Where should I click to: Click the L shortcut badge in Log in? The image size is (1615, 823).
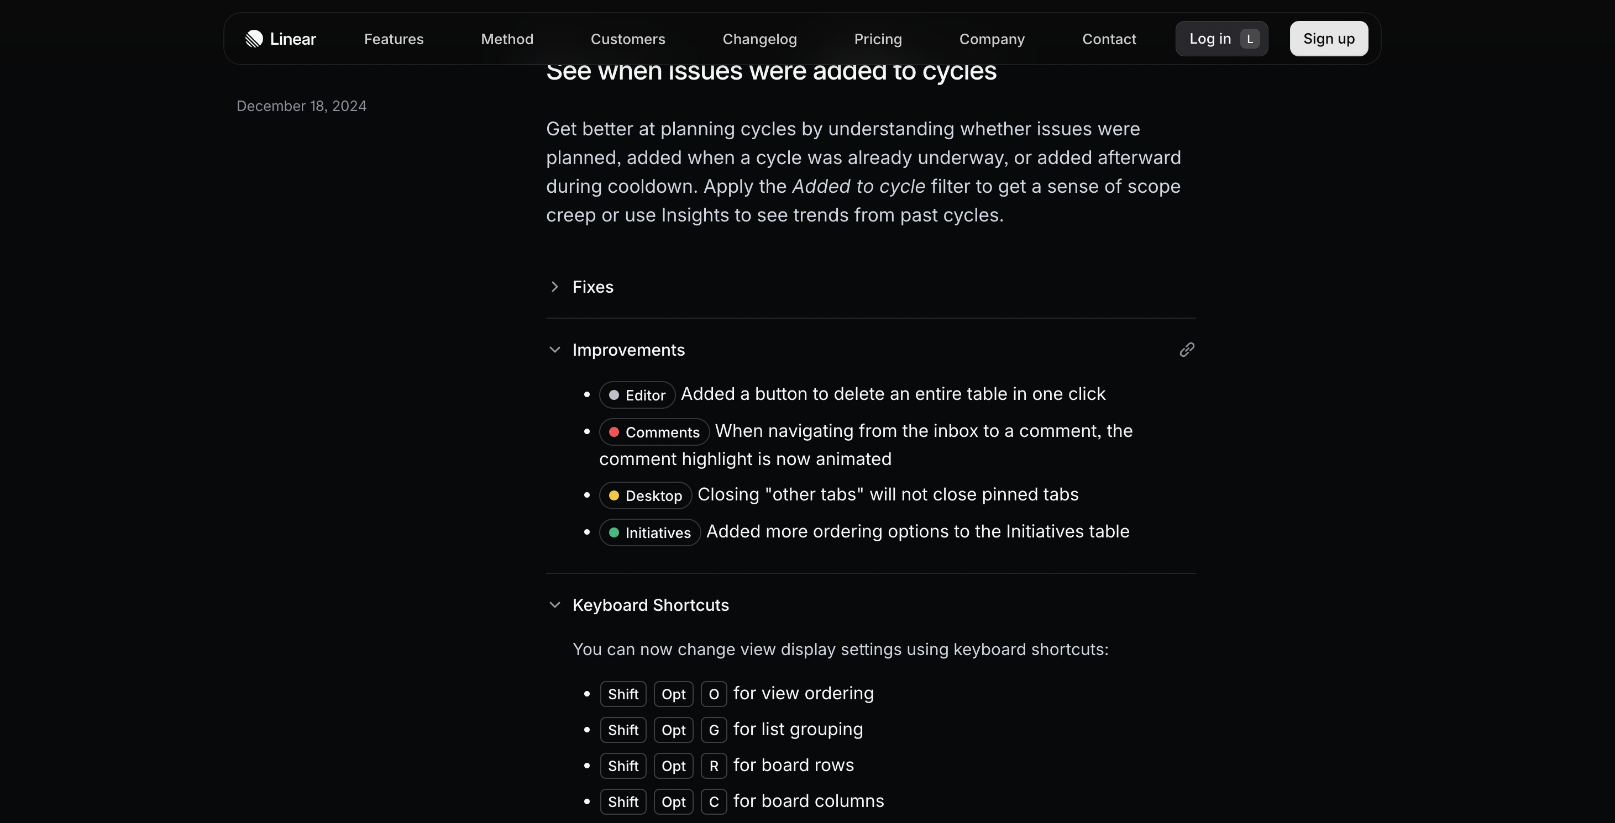pyautogui.click(x=1250, y=39)
